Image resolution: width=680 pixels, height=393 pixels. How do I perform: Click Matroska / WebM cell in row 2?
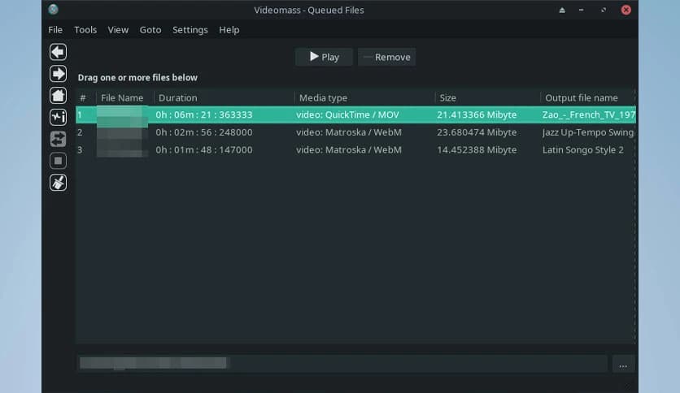[349, 132]
